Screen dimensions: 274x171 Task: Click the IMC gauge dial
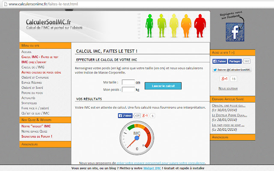[137, 138]
